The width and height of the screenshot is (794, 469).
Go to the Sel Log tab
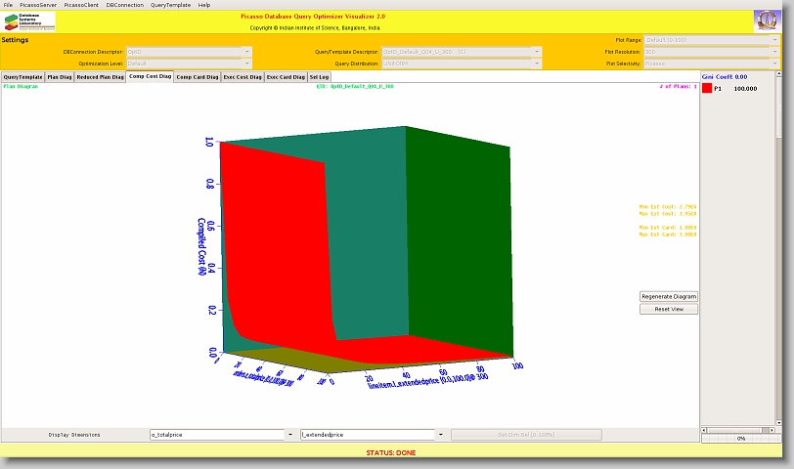click(319, 76)
